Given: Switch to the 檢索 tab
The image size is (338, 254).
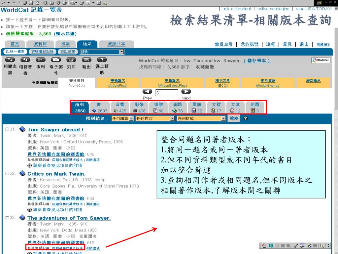Looking at the screenshot, I should pos(66,44).
